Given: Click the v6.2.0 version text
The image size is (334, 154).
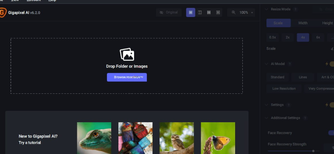Looking at the screenshot, I should click(35, 13).
